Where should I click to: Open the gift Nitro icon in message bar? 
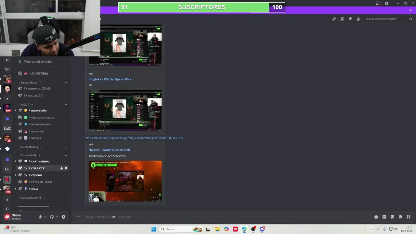pyautogui.click(x=376, y=217)
